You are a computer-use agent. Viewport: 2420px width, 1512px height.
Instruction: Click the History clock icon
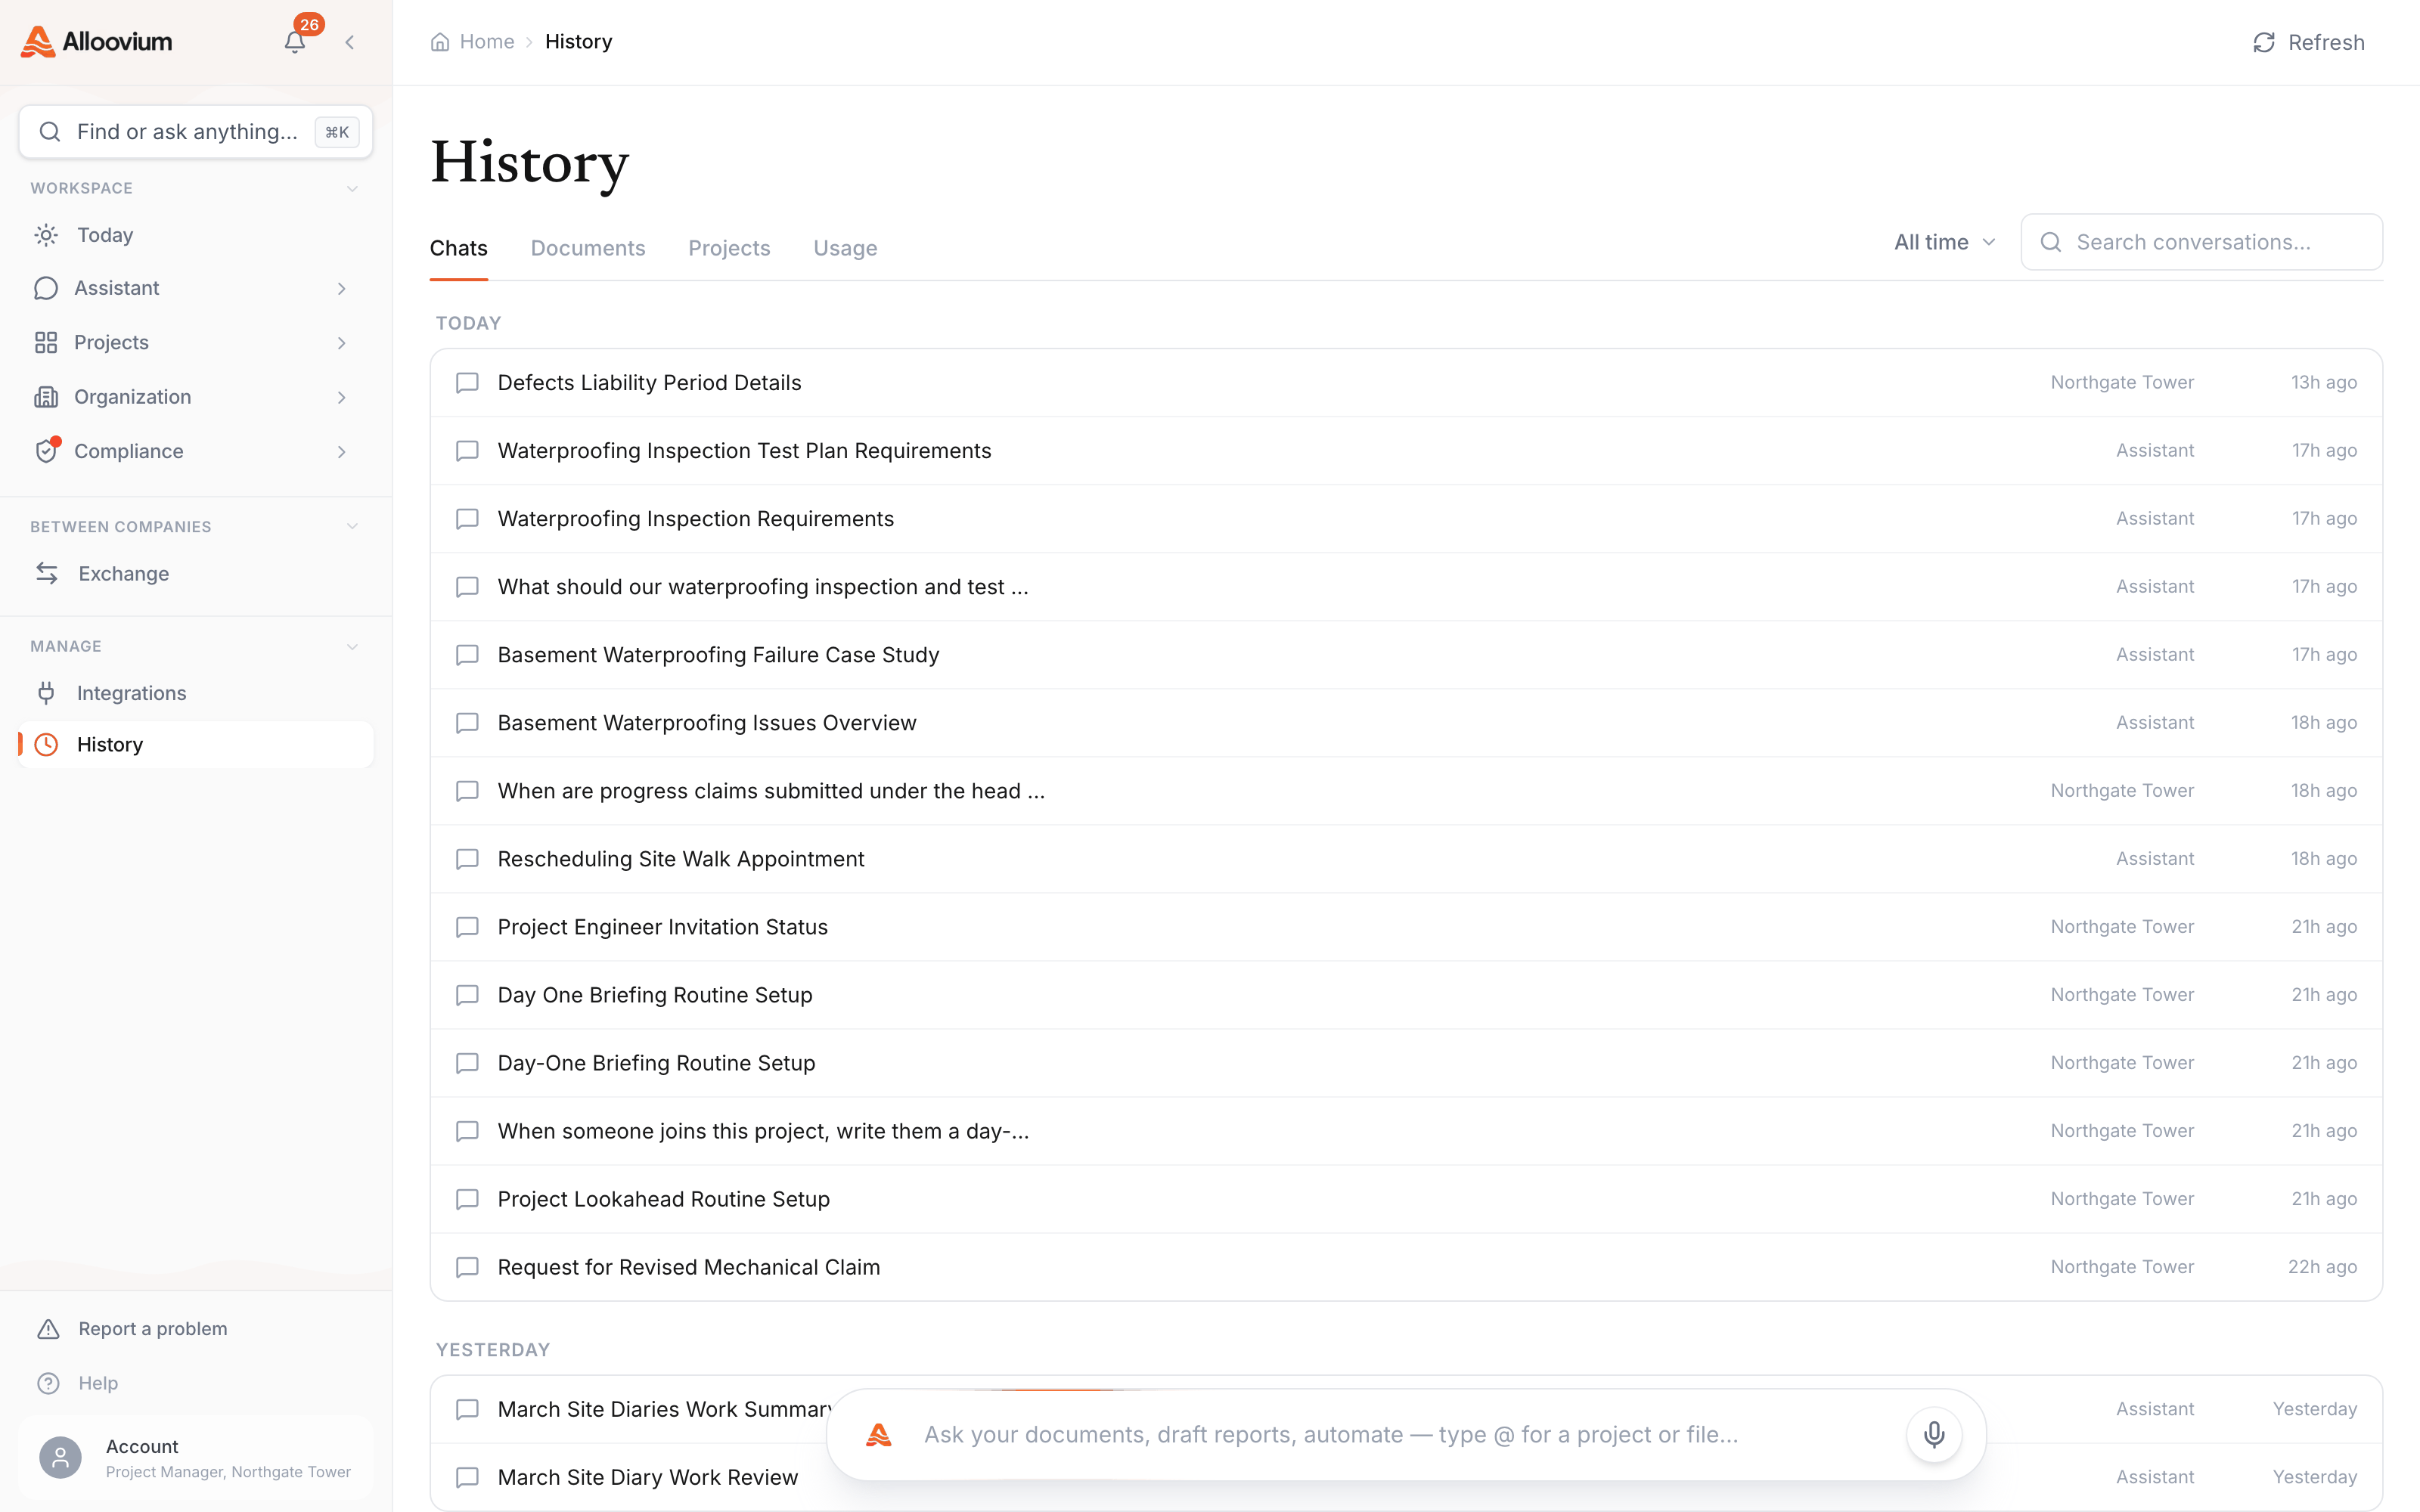coord(46,745)
